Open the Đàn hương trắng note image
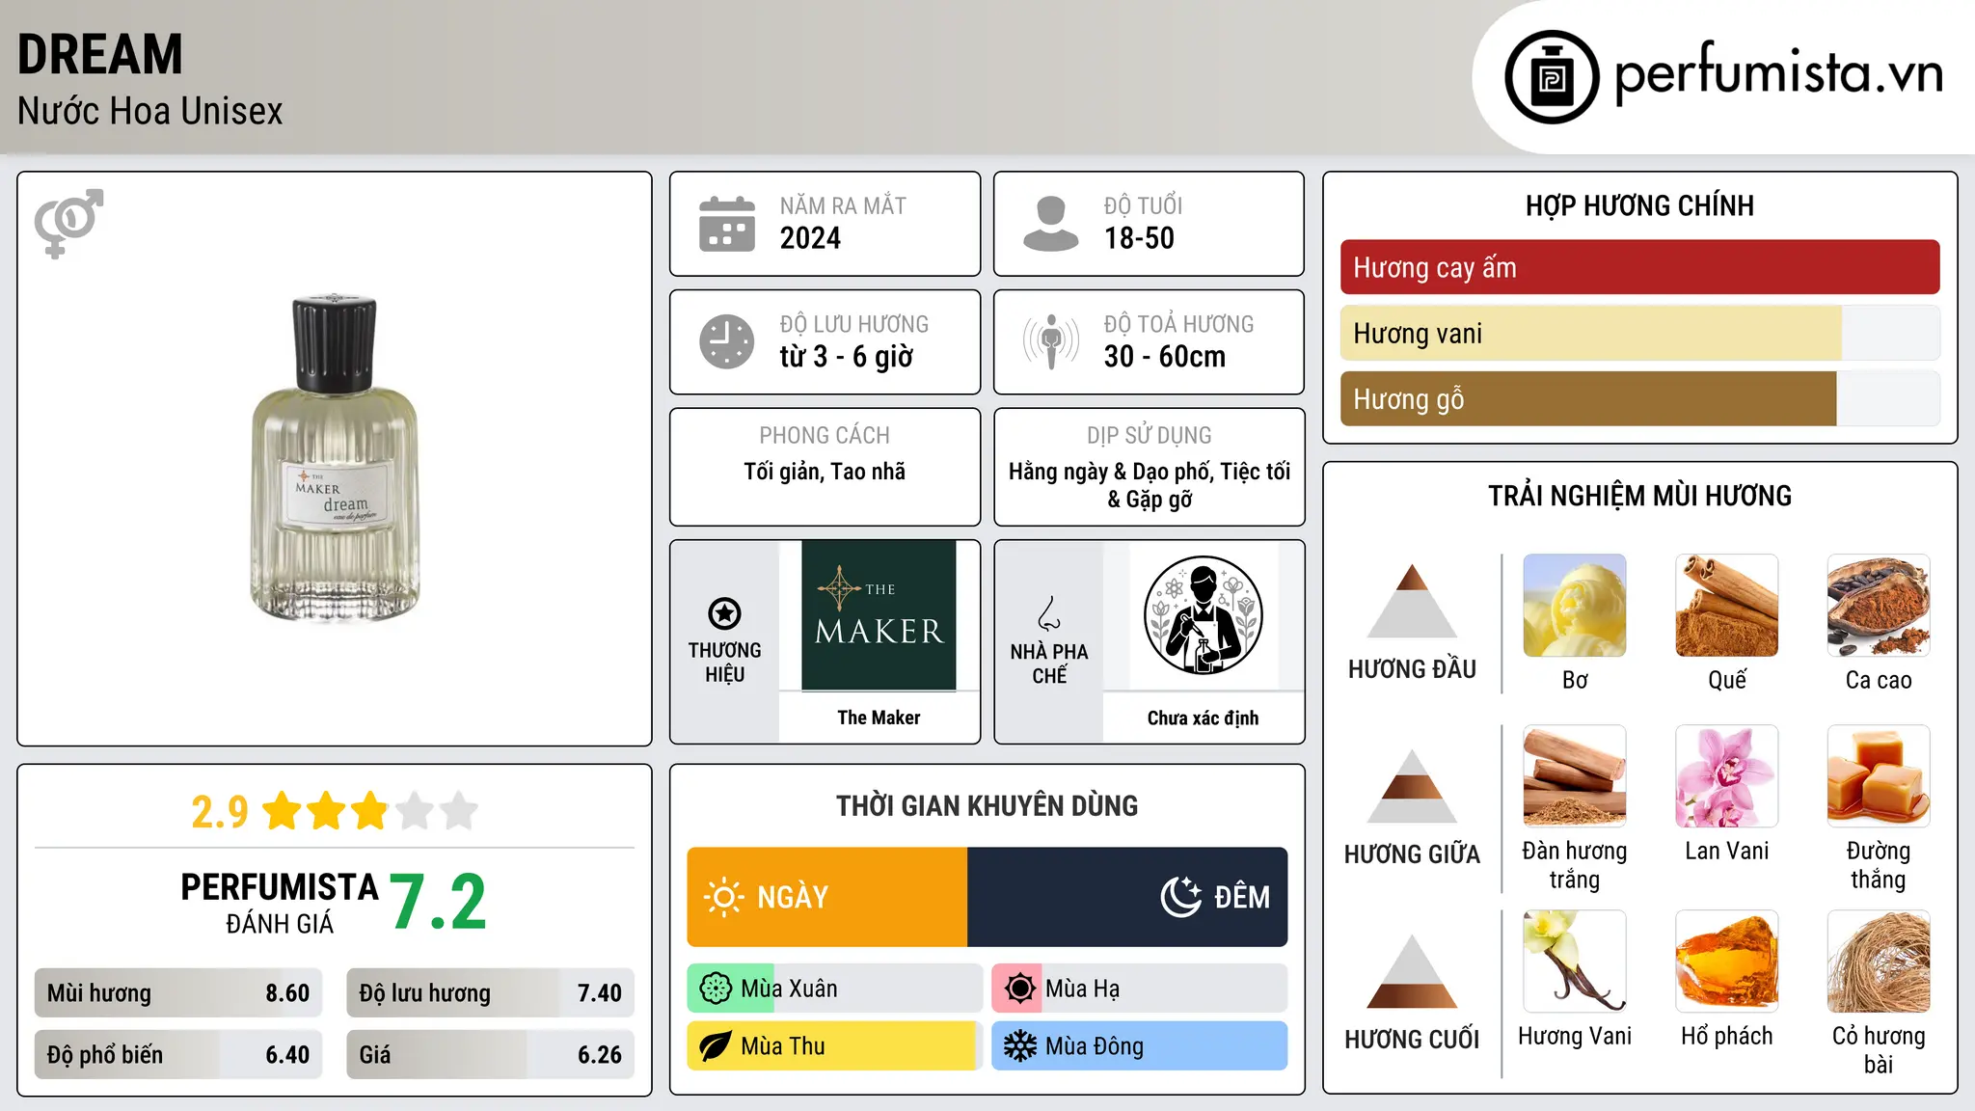 (1575, 776)
